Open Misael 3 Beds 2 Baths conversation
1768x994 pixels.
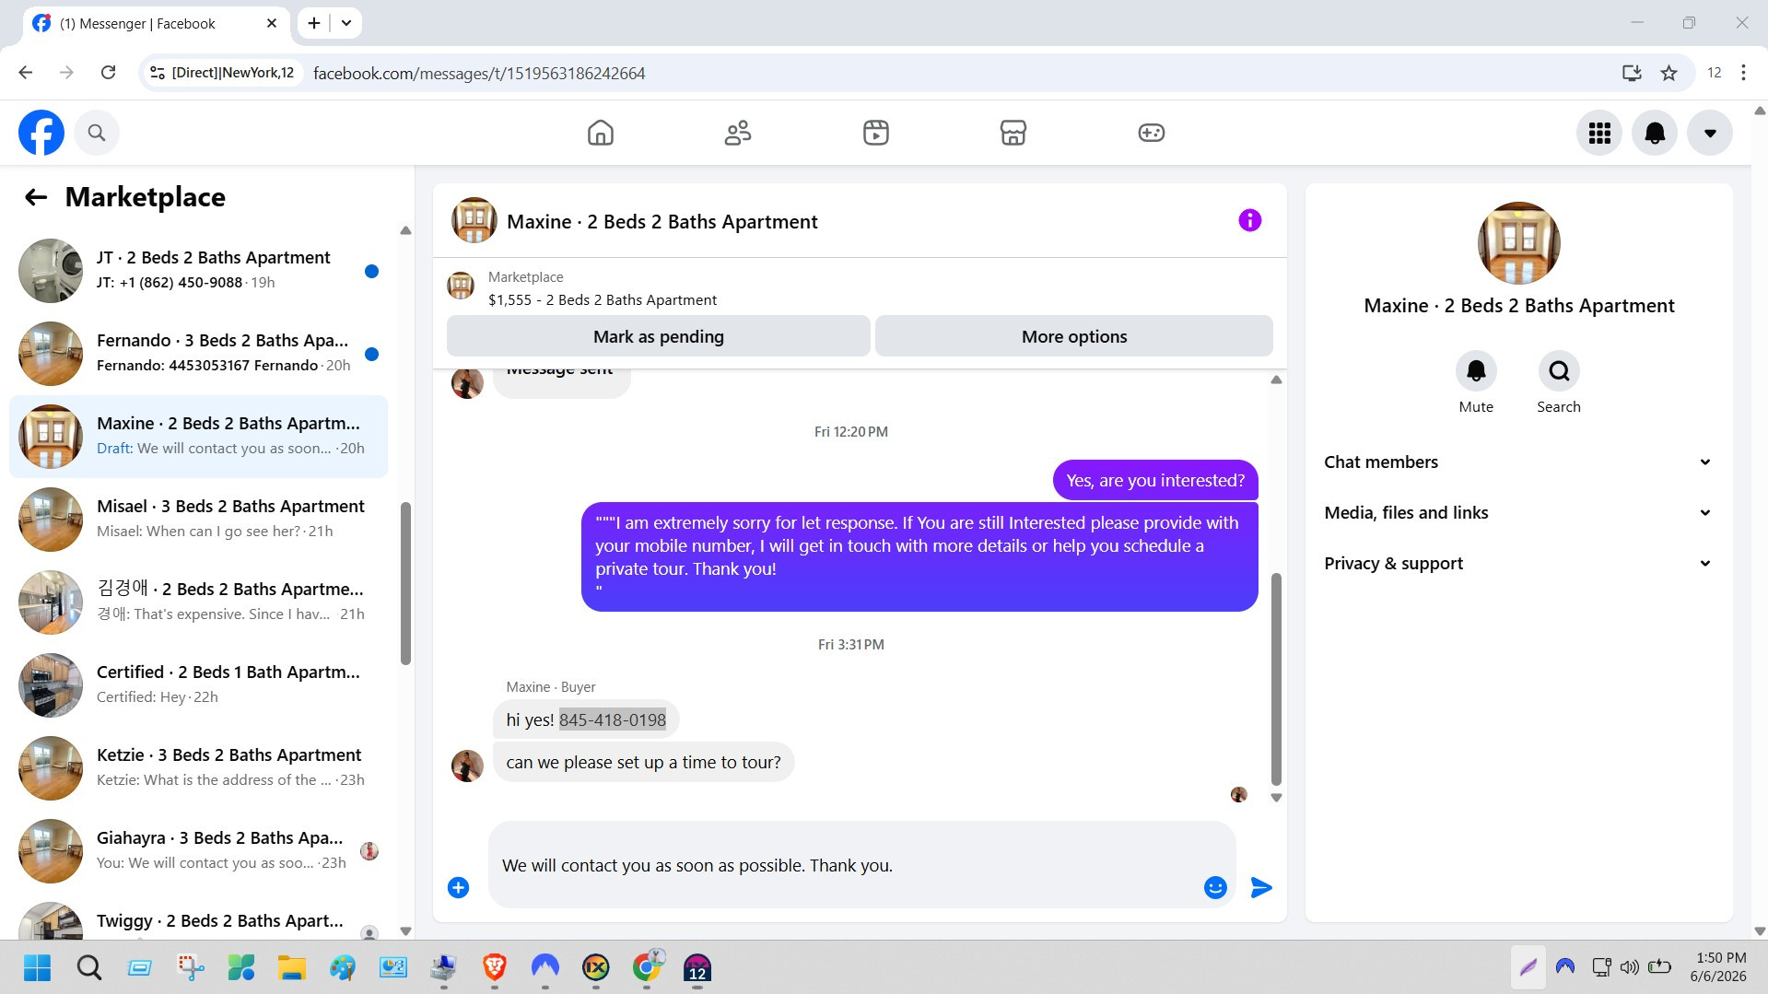coord(198,519)
